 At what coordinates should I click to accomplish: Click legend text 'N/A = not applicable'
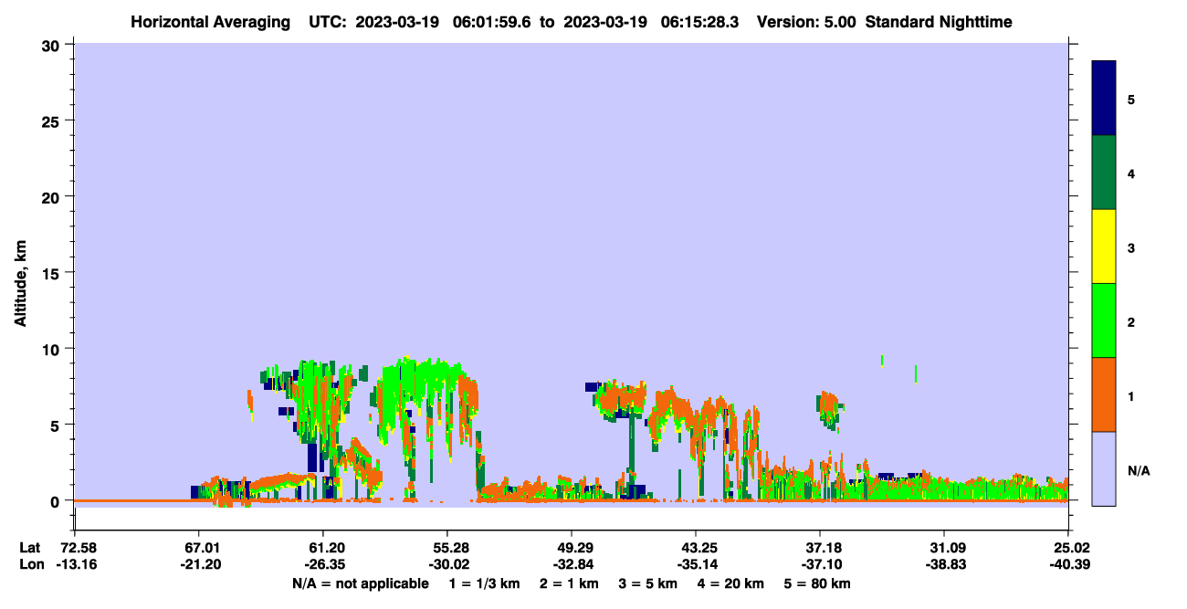(x=361, y=583)
